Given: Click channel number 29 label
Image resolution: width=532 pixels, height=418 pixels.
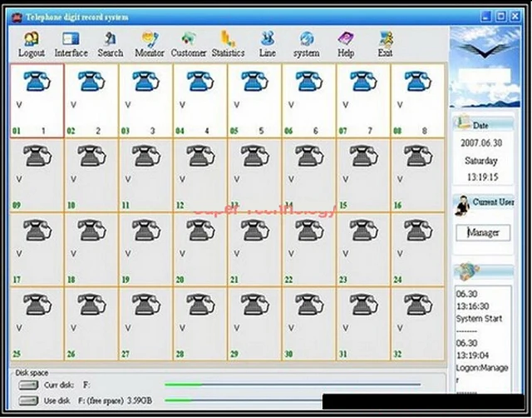Looking at the screenshot, I should click(x=234, y=354).
